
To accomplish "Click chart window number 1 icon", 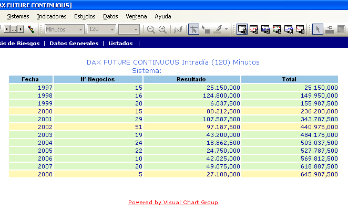I will point(242,29).
